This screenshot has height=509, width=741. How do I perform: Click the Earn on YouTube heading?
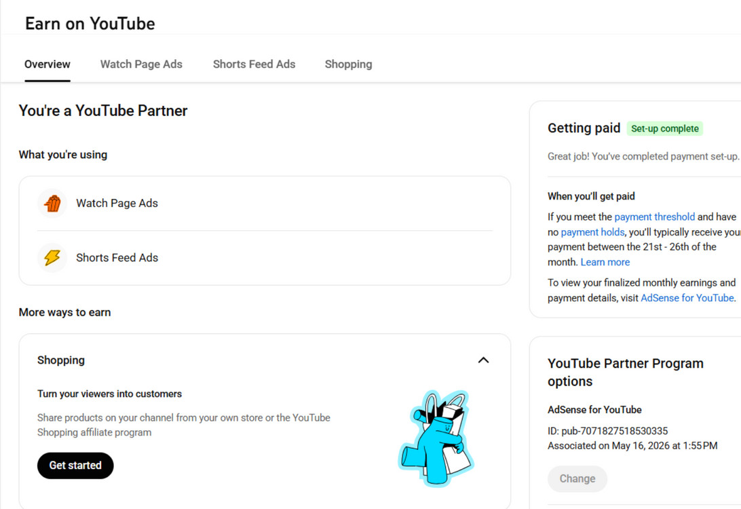pos(90,24)
